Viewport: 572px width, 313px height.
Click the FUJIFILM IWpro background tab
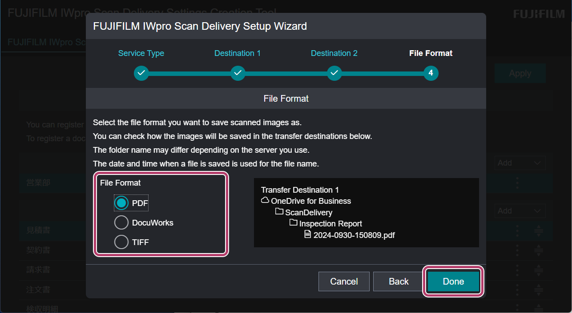pyautogui.click(x=47, y=43)
